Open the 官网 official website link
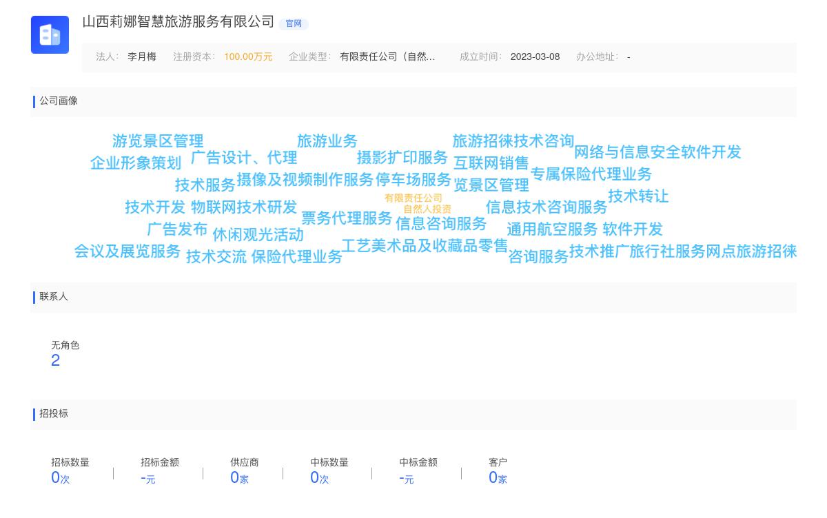Screen dimensions: 827x518 pos(294,23)
